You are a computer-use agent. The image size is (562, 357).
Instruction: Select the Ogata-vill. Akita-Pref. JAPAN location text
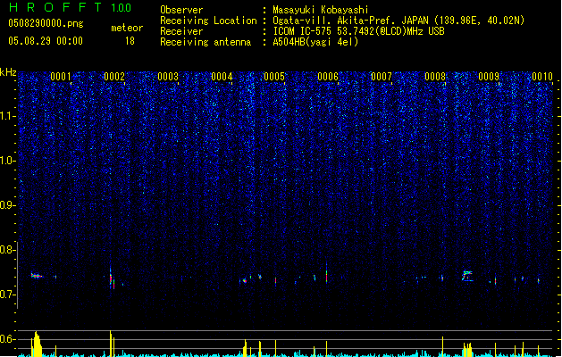point(398,21)
